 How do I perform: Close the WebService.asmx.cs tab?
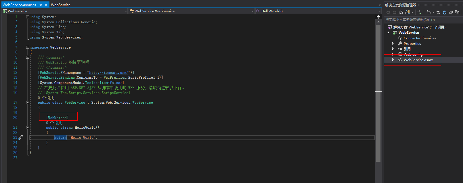46,5
